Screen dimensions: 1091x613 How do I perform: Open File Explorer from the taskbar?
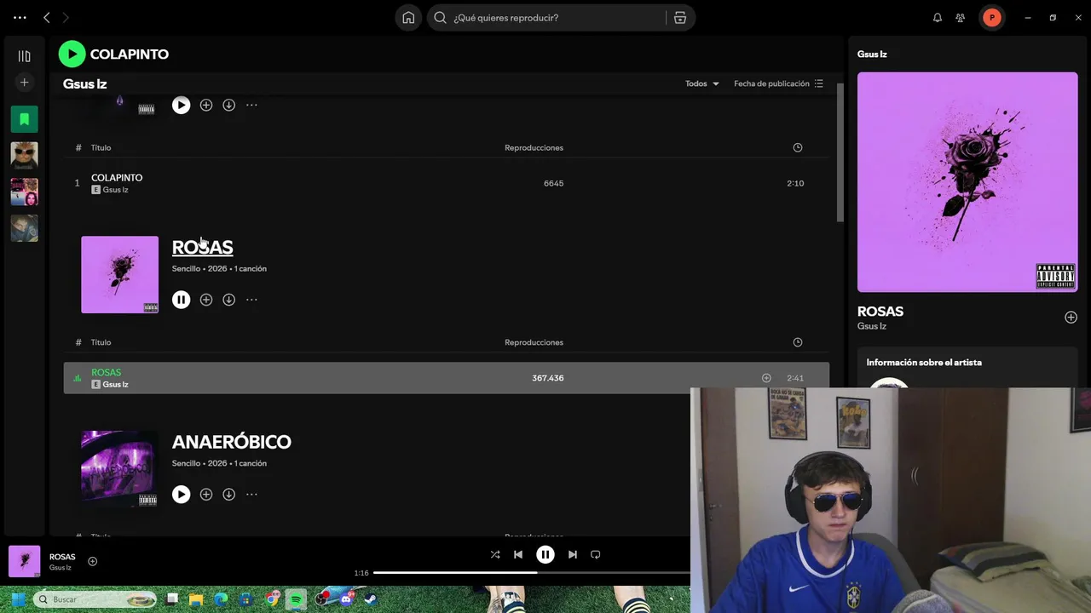[196, 599]
